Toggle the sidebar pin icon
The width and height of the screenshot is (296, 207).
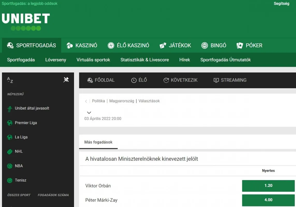pos(66,80)
